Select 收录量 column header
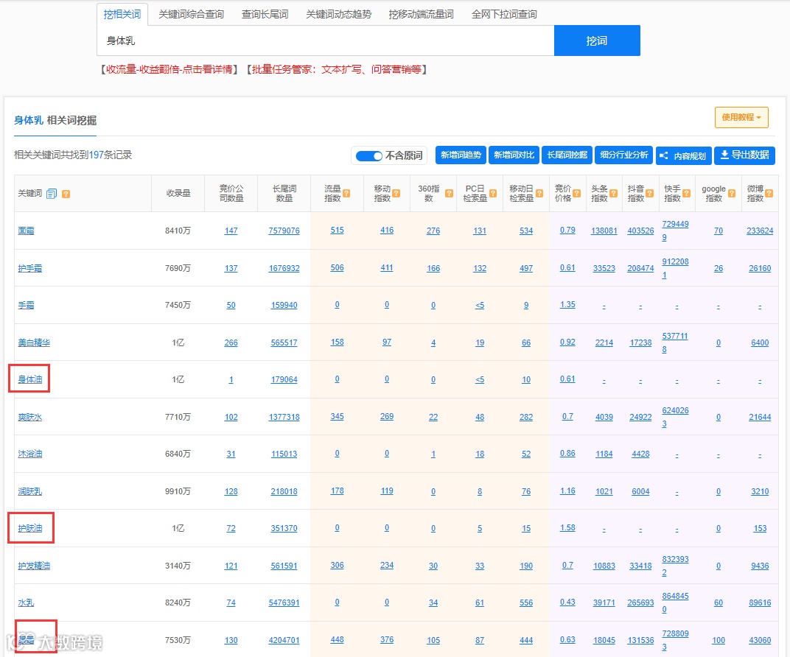790x657 pixels. pyautogui.click(x=178, y=193)
